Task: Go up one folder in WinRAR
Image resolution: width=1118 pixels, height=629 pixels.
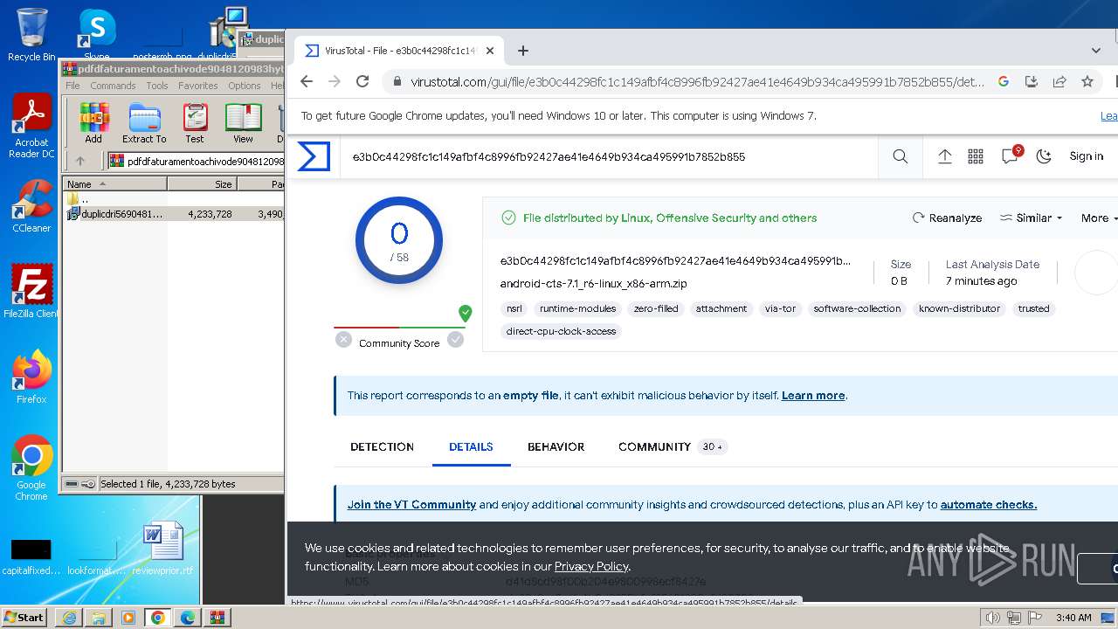Action: click(x=80, y=161)
